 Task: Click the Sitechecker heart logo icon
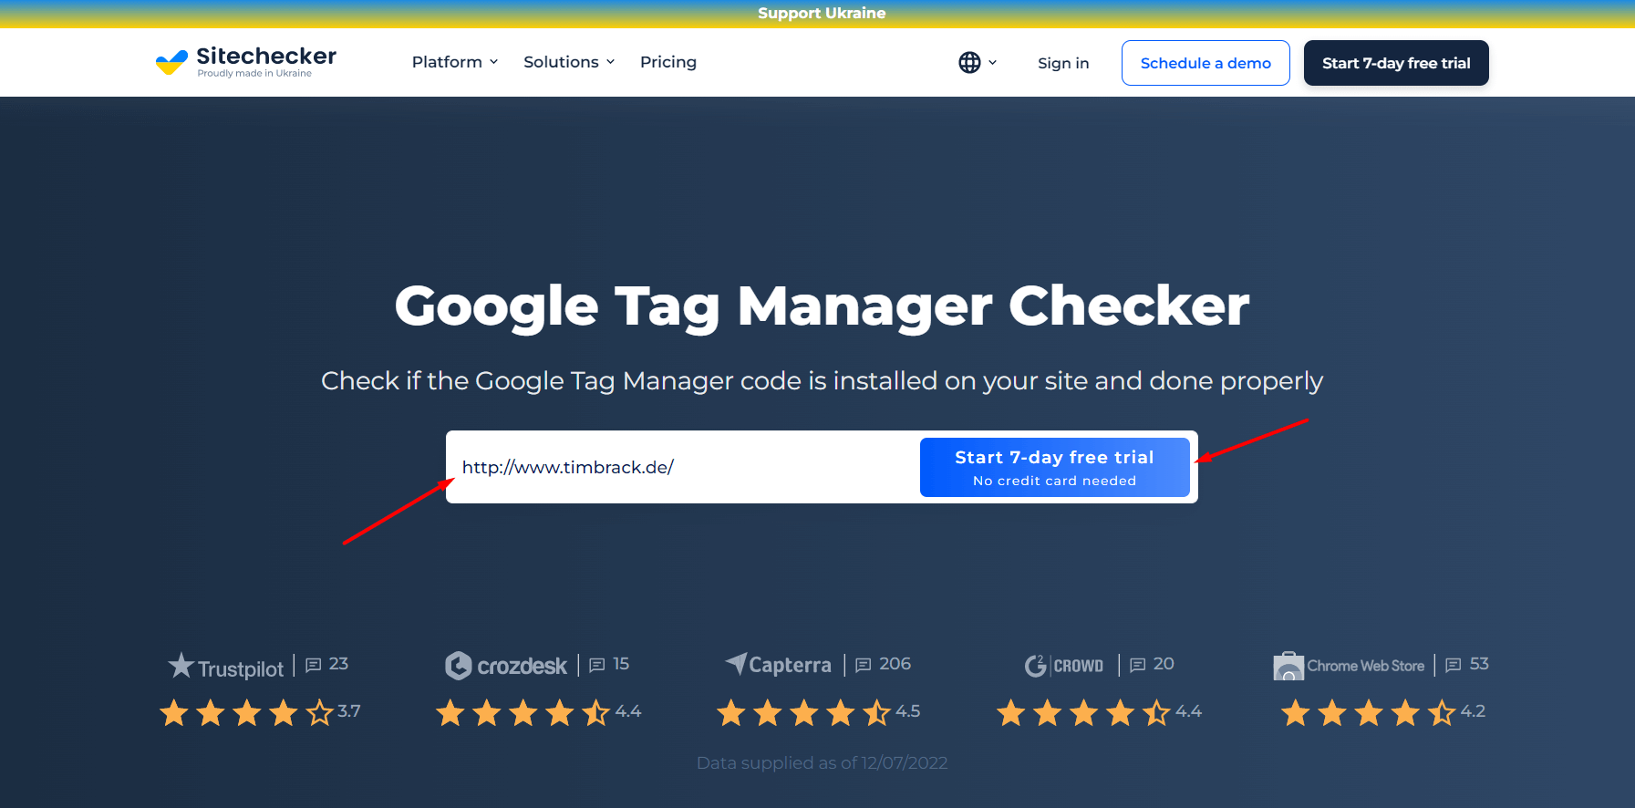click(171, 62)
